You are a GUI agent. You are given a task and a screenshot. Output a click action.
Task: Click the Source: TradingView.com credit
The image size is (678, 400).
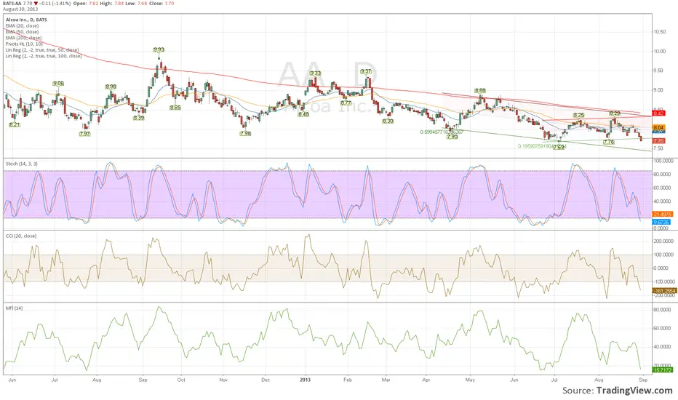click(x=617, y=391)
